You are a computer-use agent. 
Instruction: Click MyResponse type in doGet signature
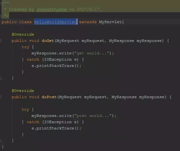coord(121,41)
